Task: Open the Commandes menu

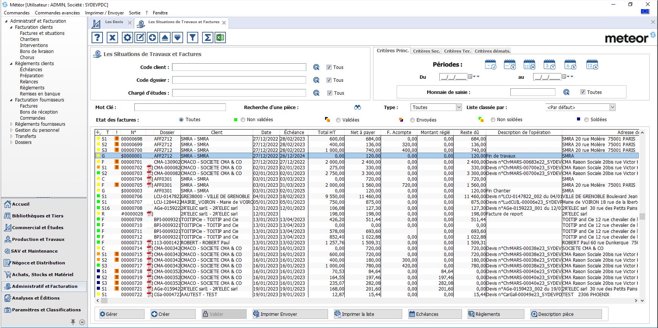Action: click(x=17, y=13)
